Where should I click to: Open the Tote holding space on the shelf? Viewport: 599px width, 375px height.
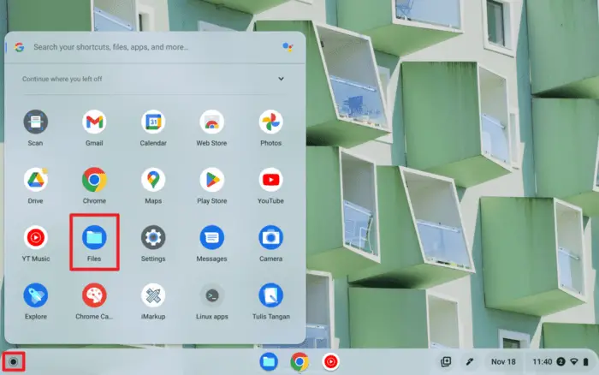click(446, 361)
